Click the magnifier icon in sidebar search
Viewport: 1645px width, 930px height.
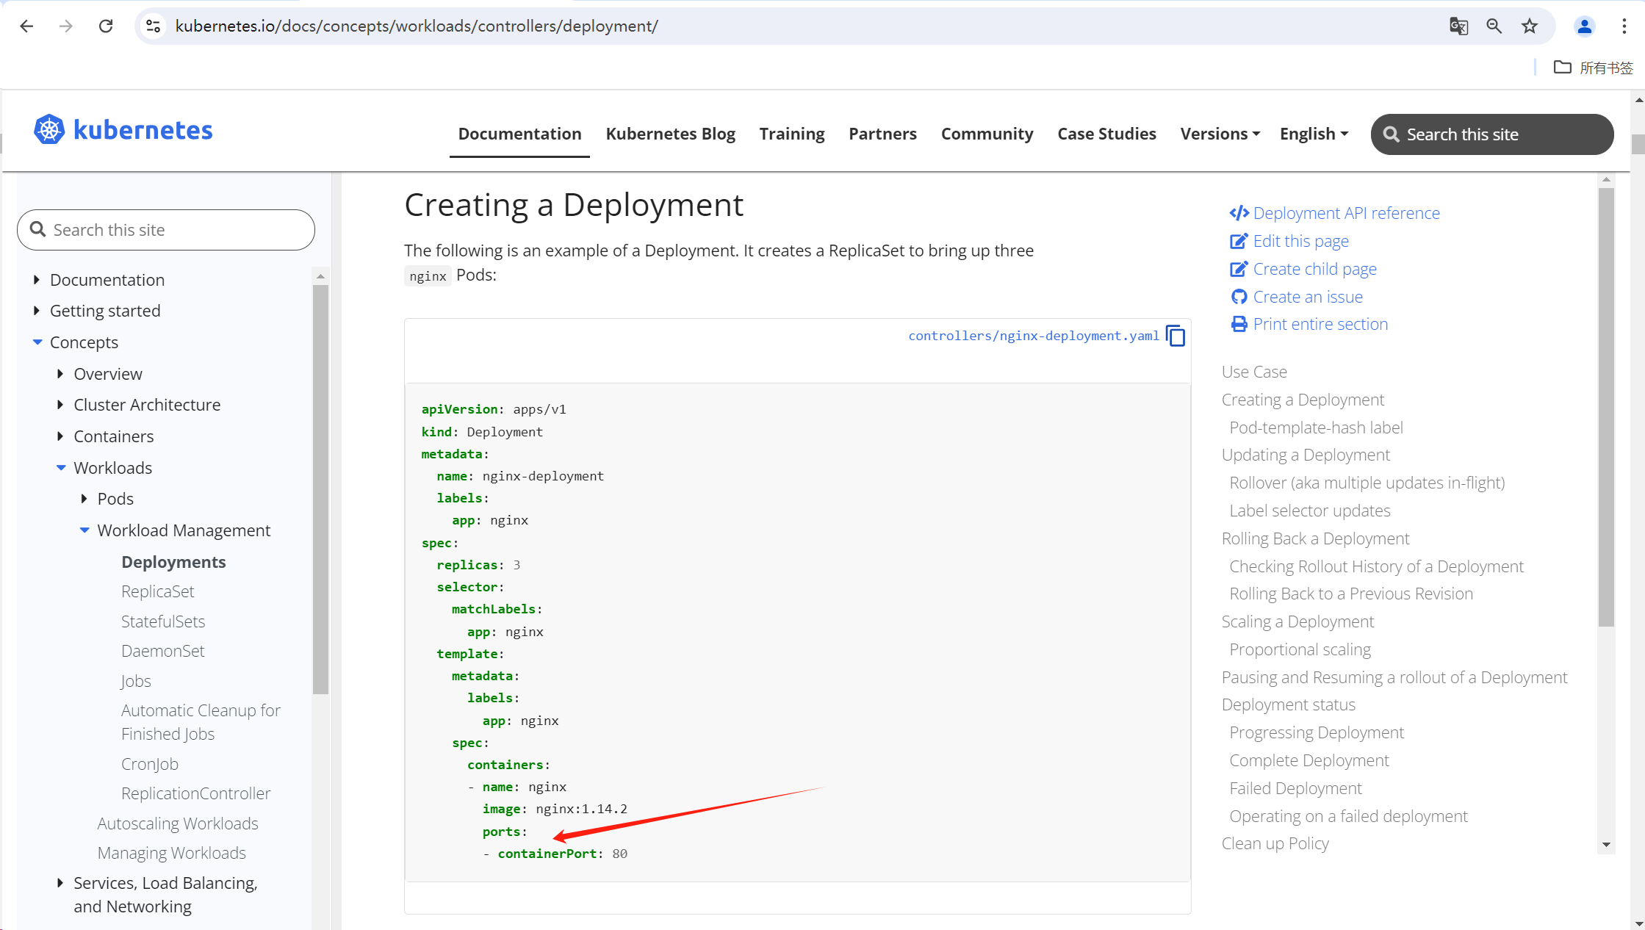[x=37, y=230]
